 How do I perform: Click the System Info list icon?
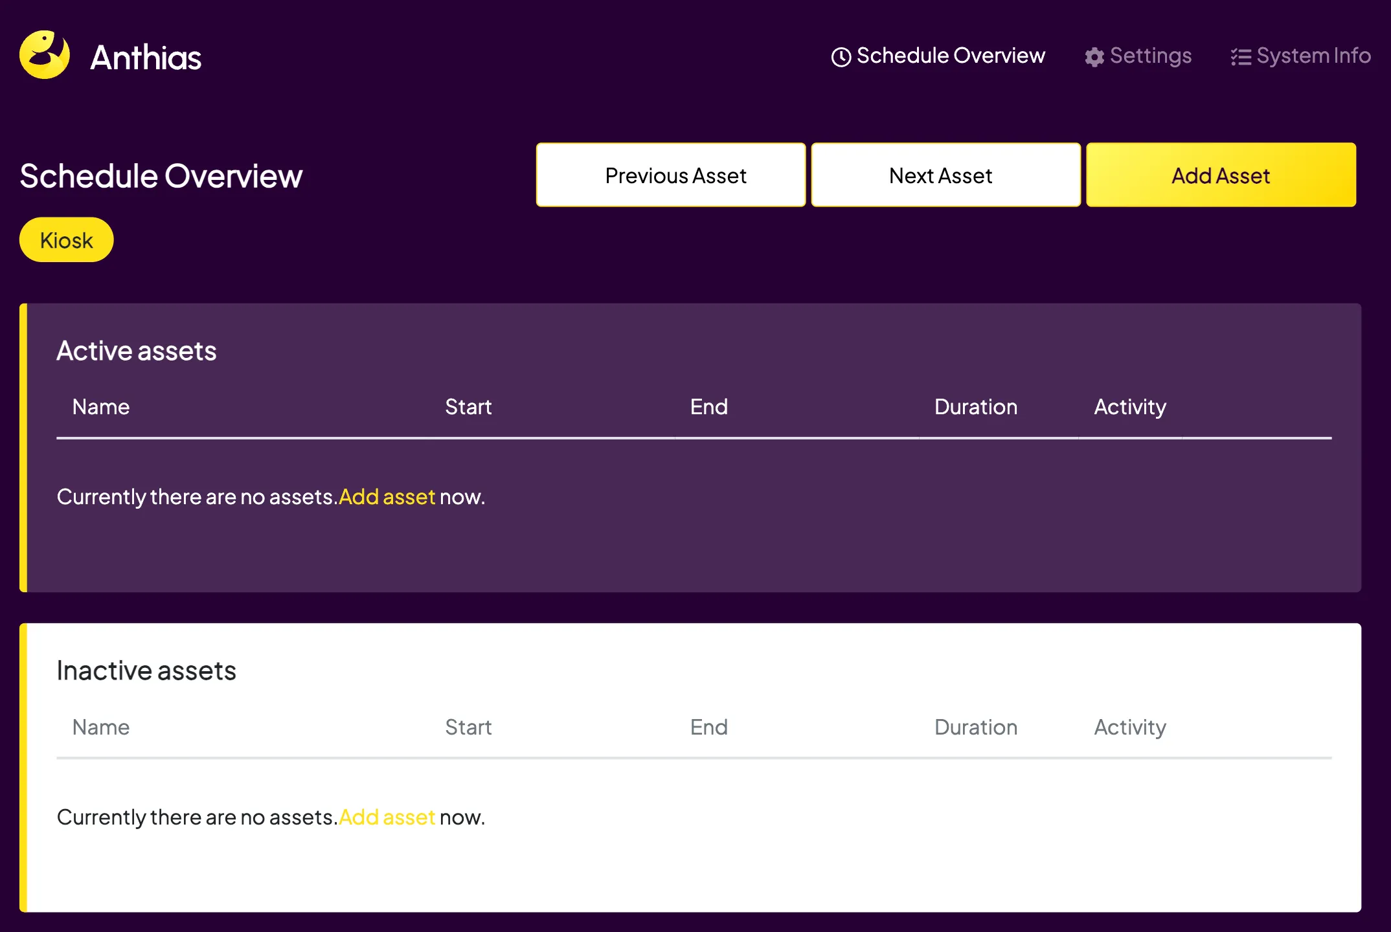pyautogui.click(x=1240, y=56)
